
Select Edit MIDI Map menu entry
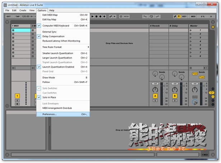click(63, 15)
